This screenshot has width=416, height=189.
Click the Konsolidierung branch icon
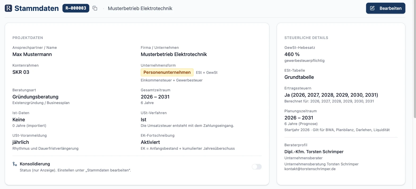pos(15,164)
